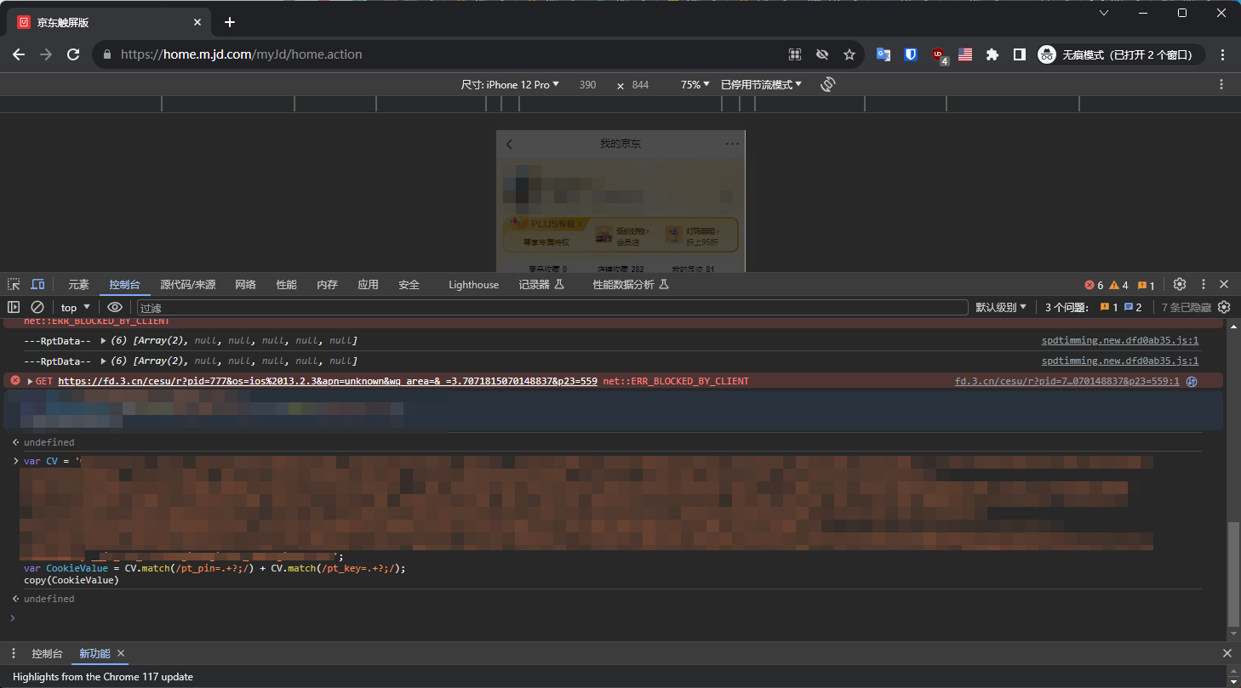Image resolution: width=1241 pixels, height=688 pixels.
Task: Click the fd.3.cn GET request URL link
Action: [x=327, y=381]
